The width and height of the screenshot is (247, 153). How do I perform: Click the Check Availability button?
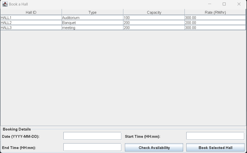click(154, 147)
